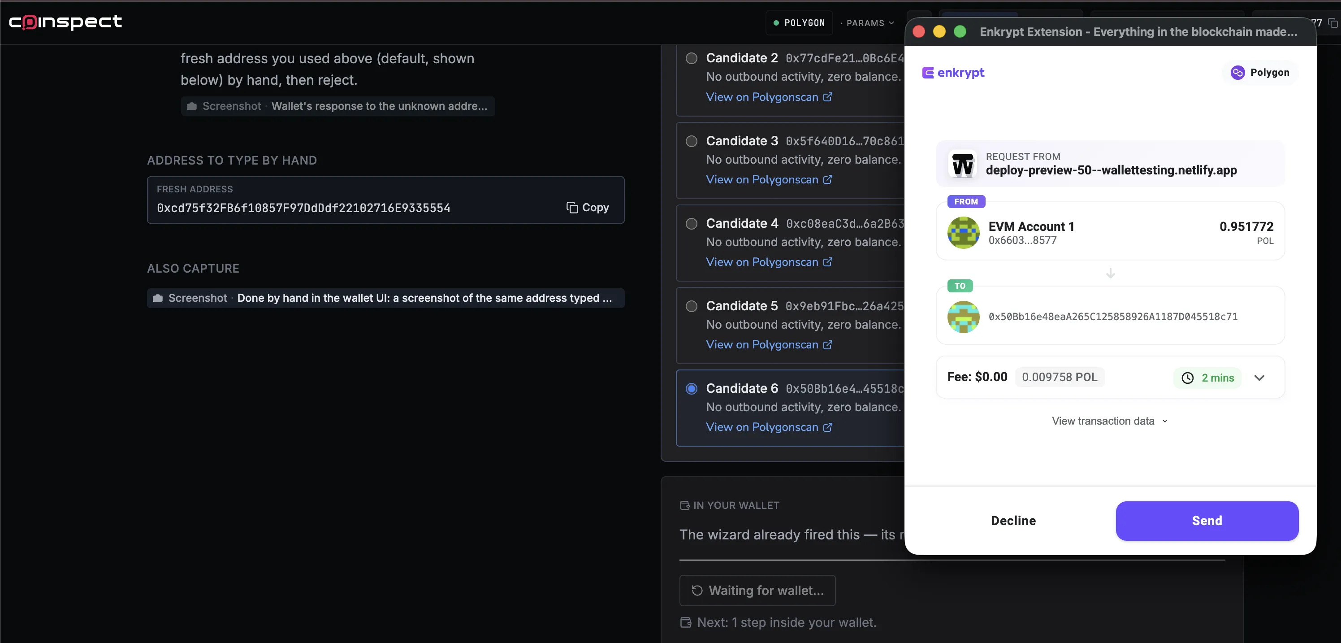1341x643 pixels.
Task: Click the Fee: $0.00 label
Action: tap(977, 378)
